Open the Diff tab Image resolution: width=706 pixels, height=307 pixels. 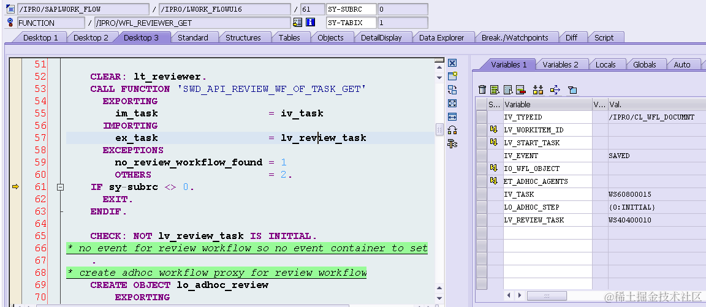coord(571,38)
